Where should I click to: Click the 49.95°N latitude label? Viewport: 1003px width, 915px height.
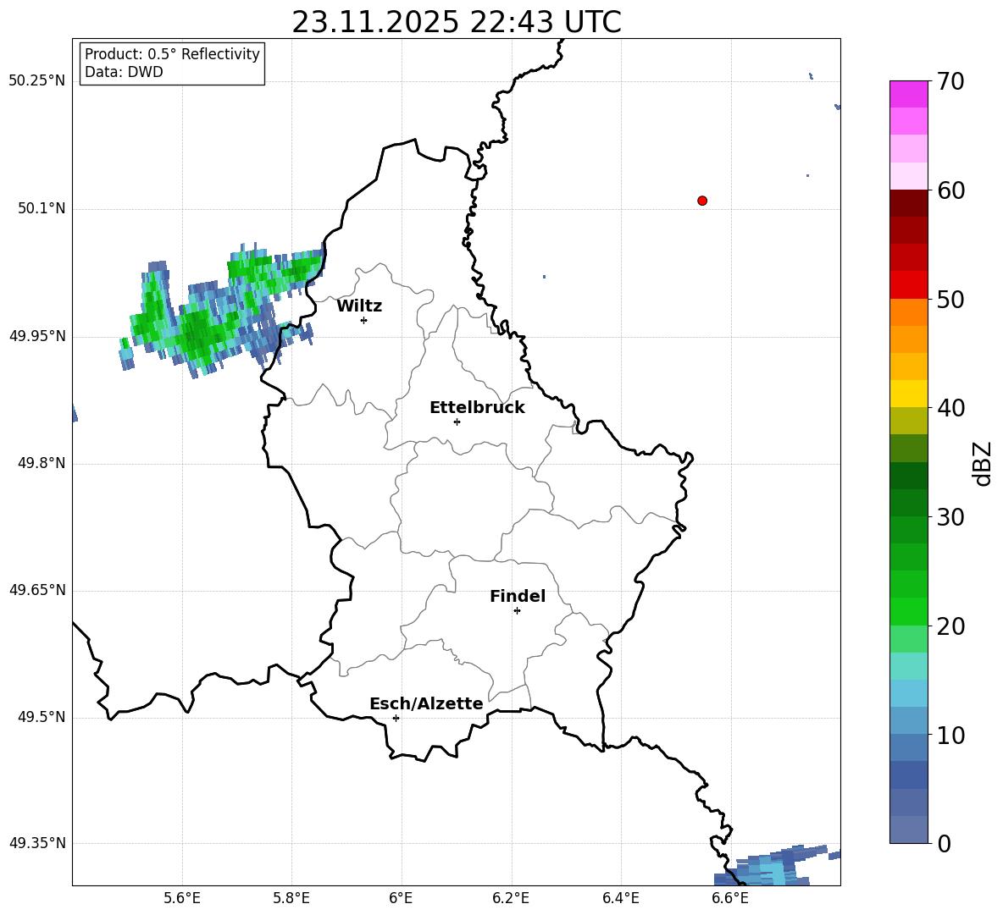tap(37, 336)
